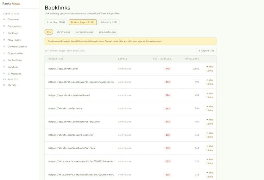Click the Content Cadence sidebar icon

[x=4, y=46]
